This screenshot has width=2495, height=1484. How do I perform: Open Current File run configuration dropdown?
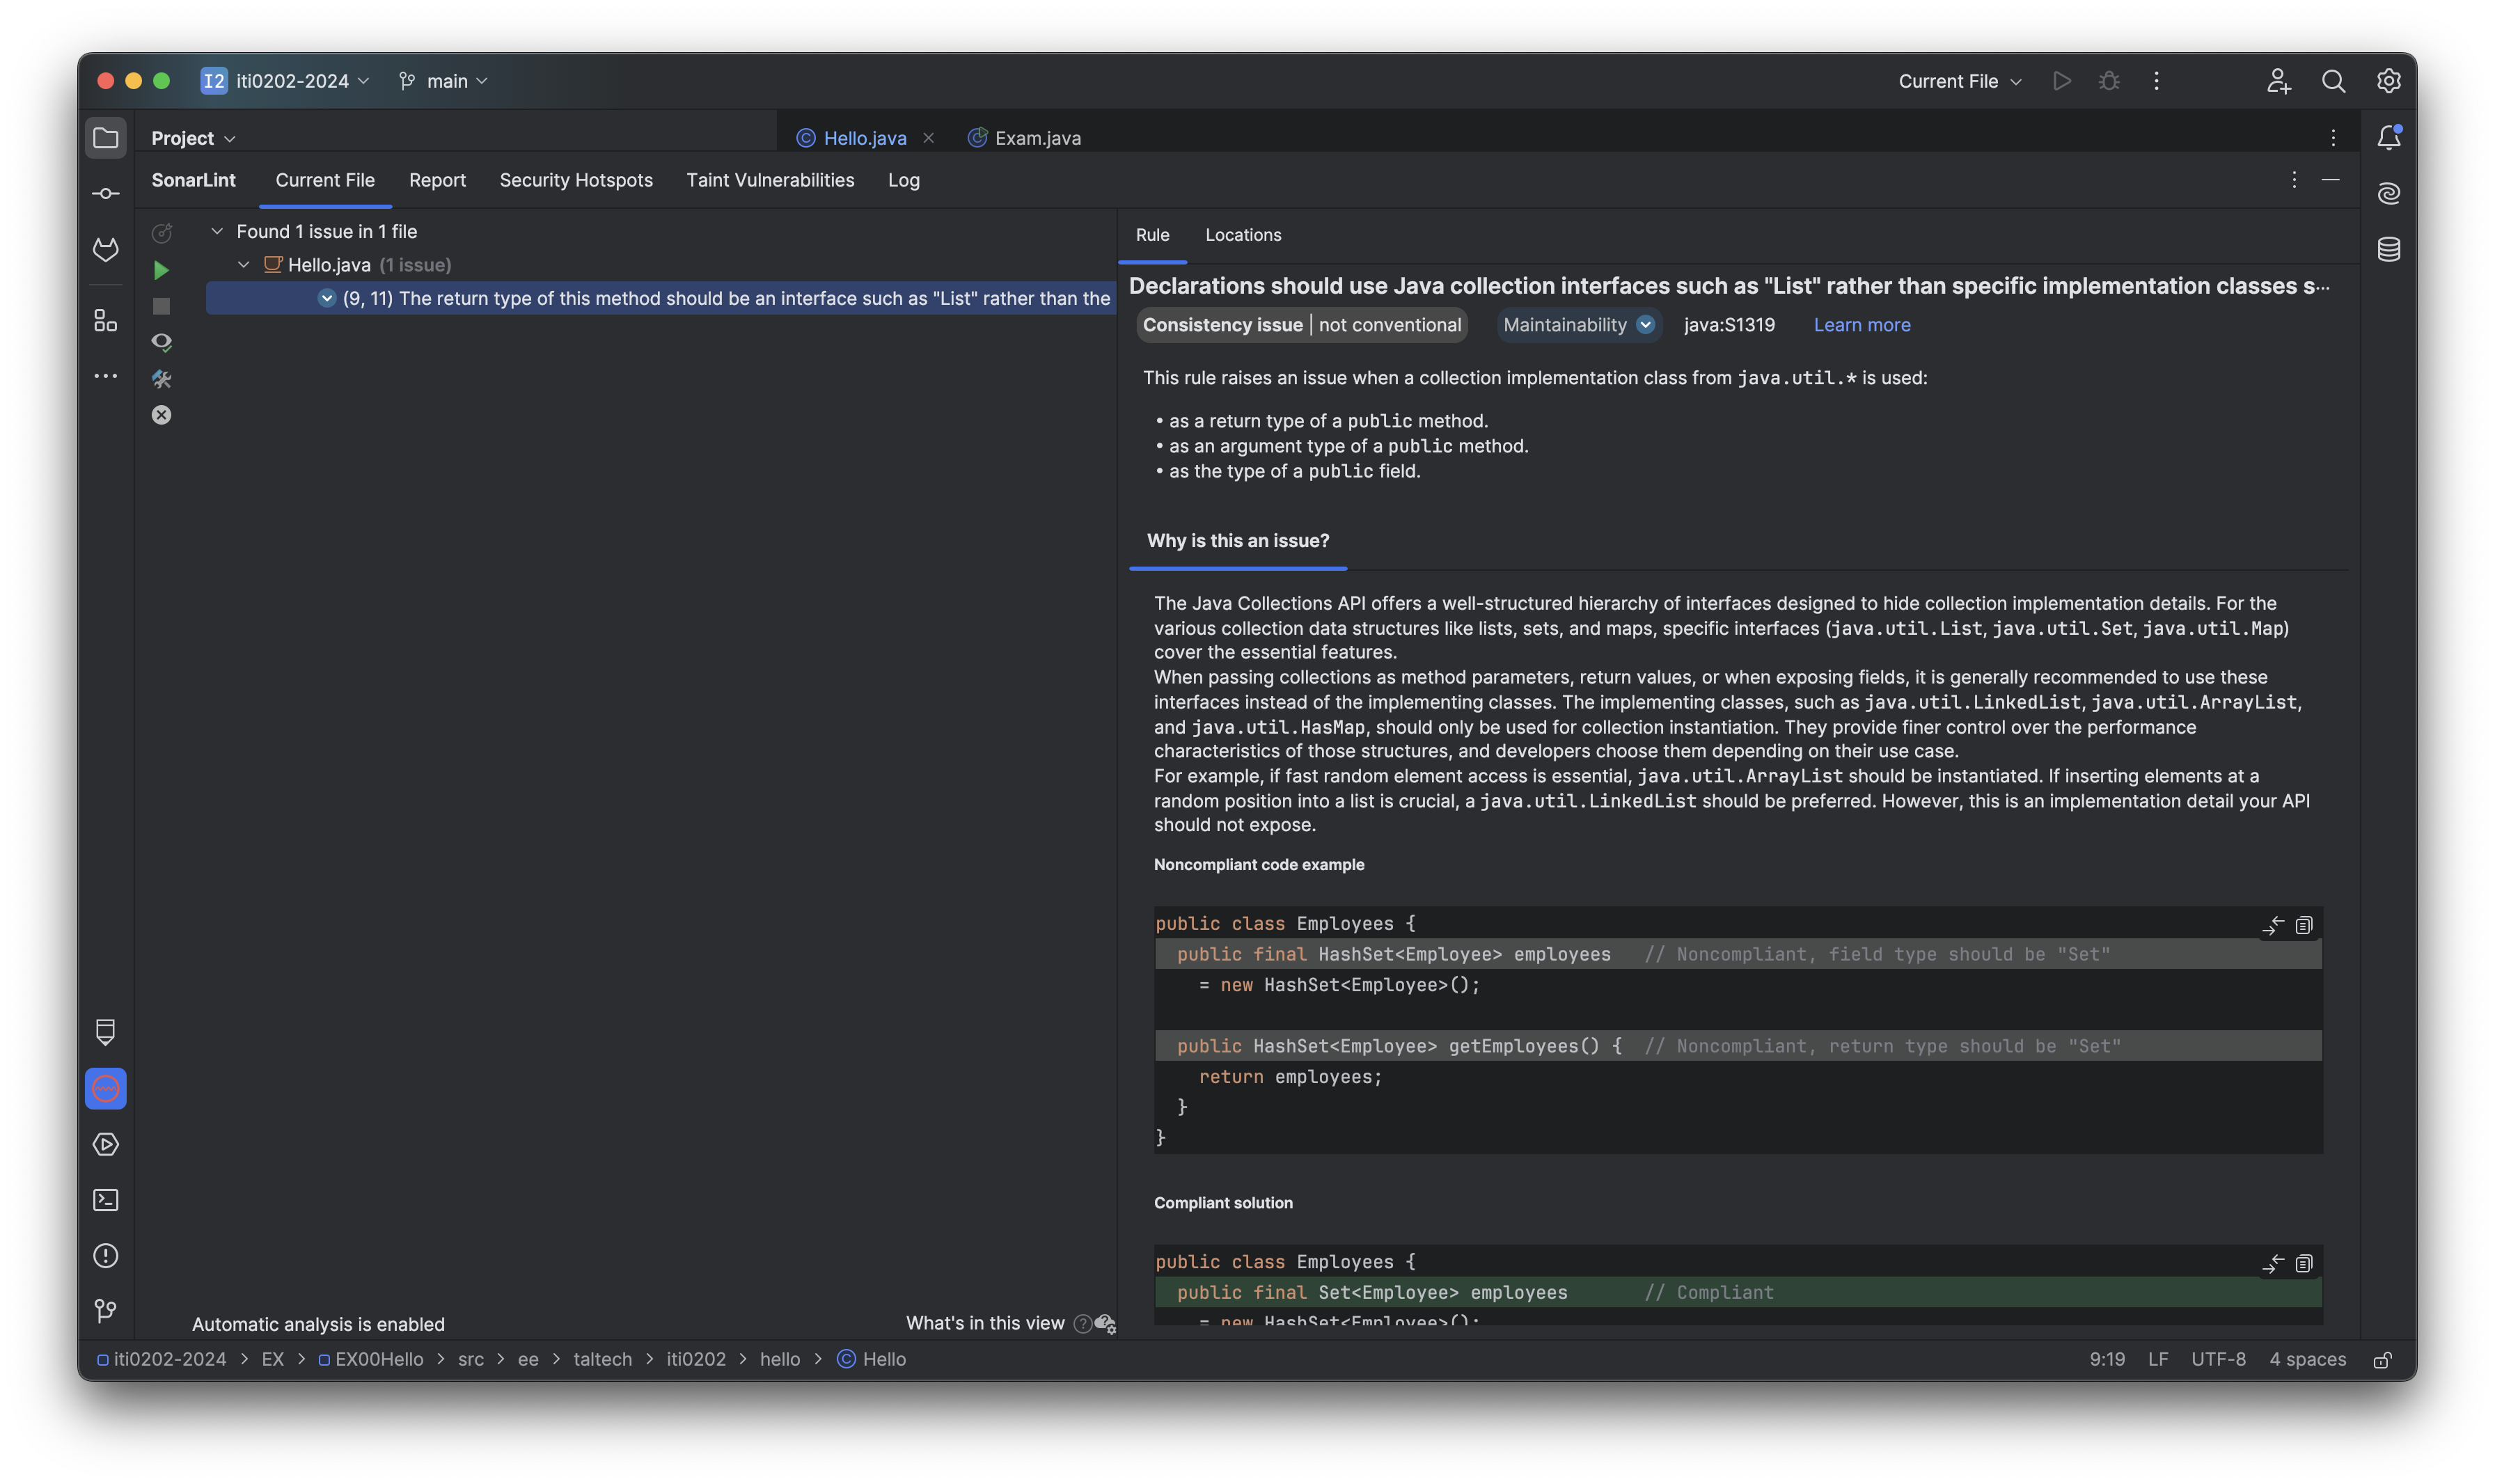[1959, 81]
